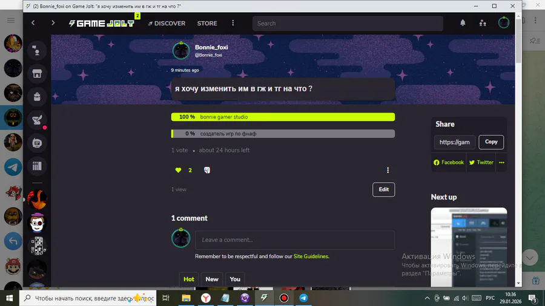Open the Site Guidelines link

(311, 256)
